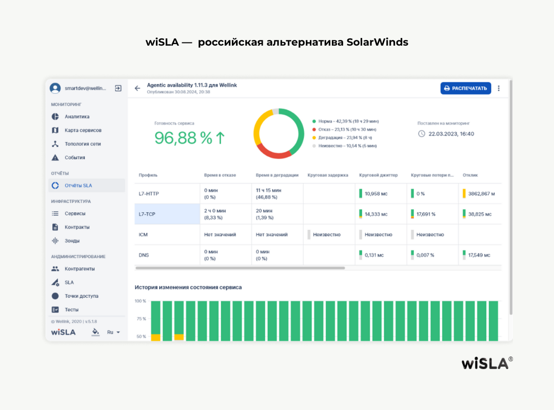This screenshot has height=410, width=554.
Task: Click the logout icon beside the user email
Action: point(118,88)
